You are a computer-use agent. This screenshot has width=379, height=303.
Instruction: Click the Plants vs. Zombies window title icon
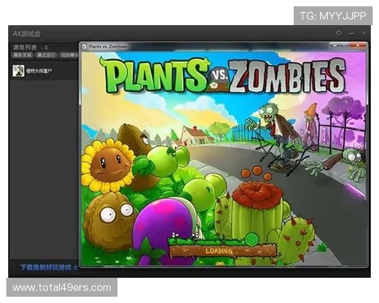[x=84, y=46]
